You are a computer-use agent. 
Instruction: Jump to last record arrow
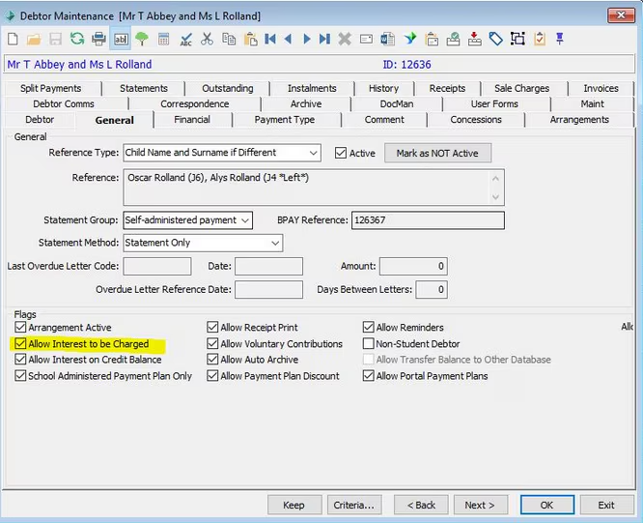(324, 39)
